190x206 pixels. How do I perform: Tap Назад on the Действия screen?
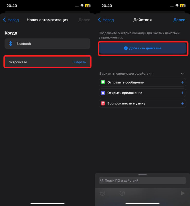coord(106,20)
